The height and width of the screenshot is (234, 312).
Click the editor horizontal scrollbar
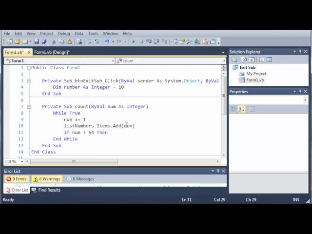coord(74,161)
